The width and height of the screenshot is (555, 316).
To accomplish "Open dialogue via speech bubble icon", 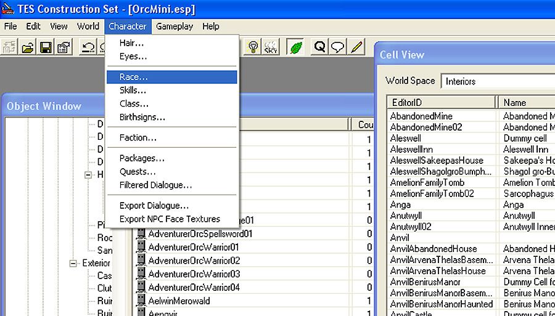I will click(337, 47).
